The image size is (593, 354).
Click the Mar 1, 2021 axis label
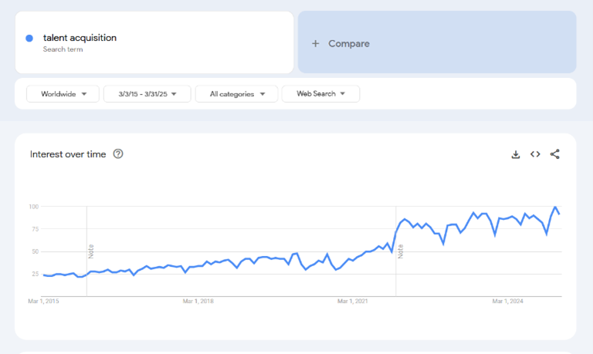click(352, 301)
